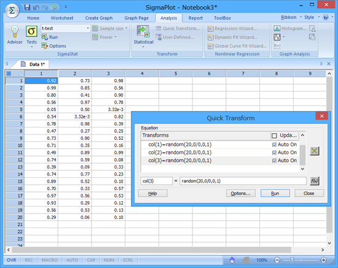
Task: Close the Data 1 worksheet pane
Action: point(329,64)
